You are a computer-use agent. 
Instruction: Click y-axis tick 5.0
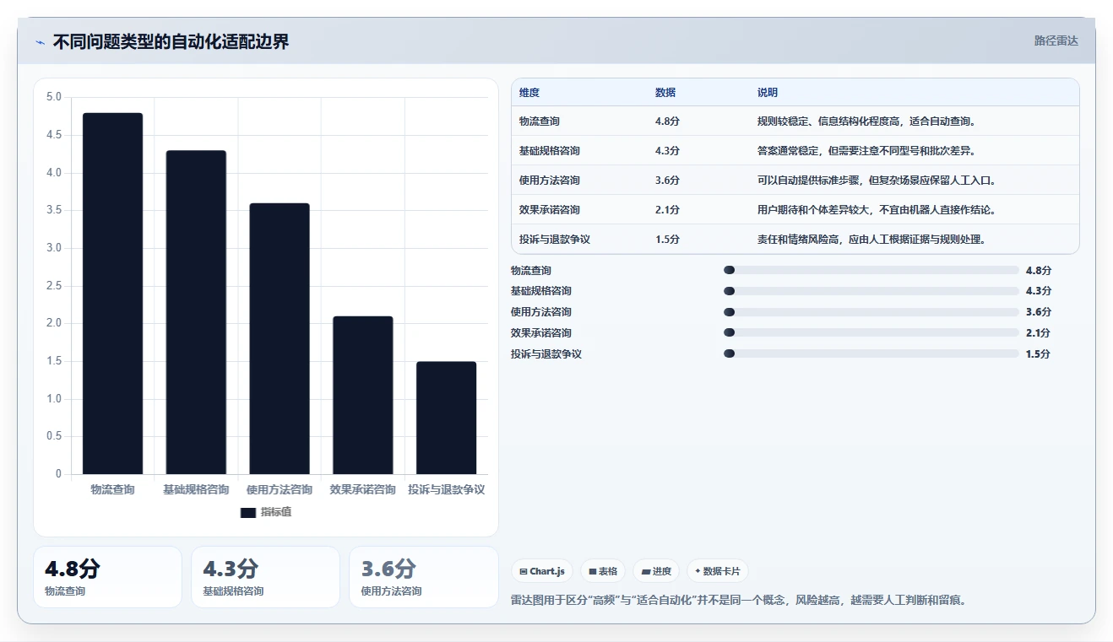pyautogui.click(x=53, y=97)
